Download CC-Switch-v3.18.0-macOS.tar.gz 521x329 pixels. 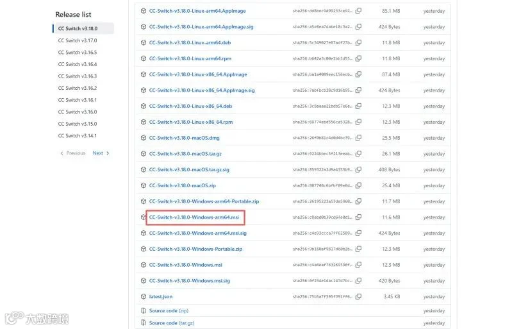pos(185,154)
